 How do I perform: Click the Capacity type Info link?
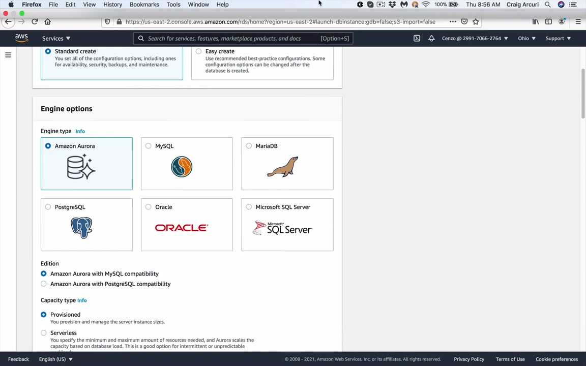pos(82,300)
